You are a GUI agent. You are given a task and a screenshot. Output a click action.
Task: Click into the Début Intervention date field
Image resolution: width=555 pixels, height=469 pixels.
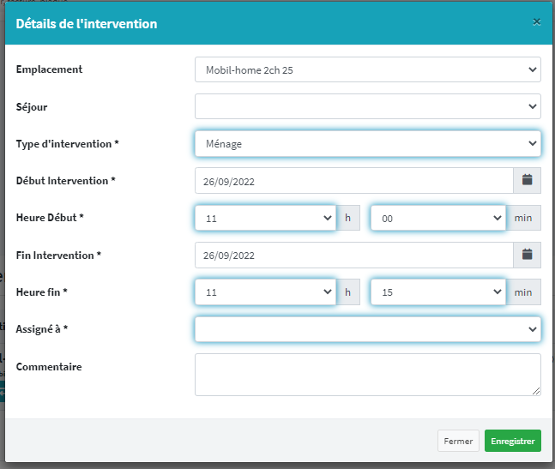click(x=353, y=181)
